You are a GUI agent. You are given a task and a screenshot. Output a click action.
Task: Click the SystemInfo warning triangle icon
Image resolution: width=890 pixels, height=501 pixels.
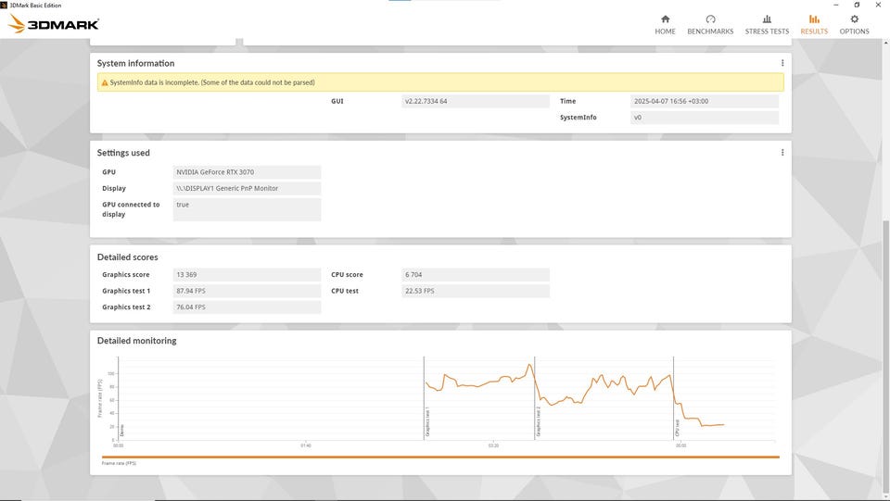105,82
